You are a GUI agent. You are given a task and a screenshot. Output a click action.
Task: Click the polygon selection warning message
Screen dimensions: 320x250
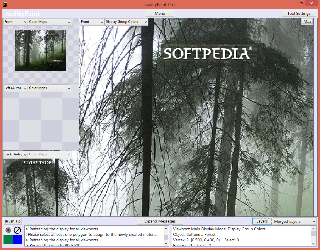[92, 235]
